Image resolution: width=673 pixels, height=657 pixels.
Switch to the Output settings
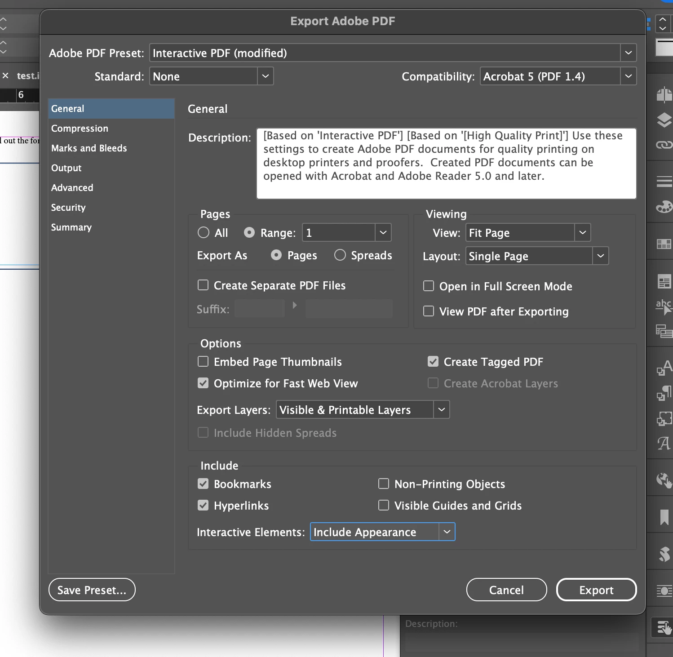point(111,168)
